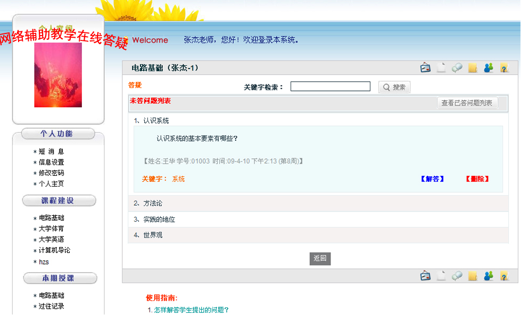Screen dimensions: 521x315
Task: Click the yellow folder icon in top toolbar
Action: (x=473, y=68)
